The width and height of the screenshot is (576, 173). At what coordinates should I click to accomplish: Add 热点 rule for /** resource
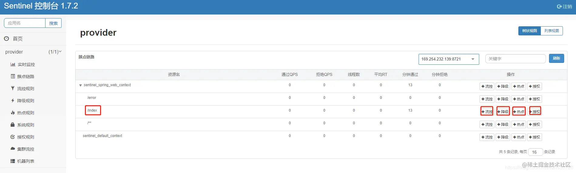[518, 125]
